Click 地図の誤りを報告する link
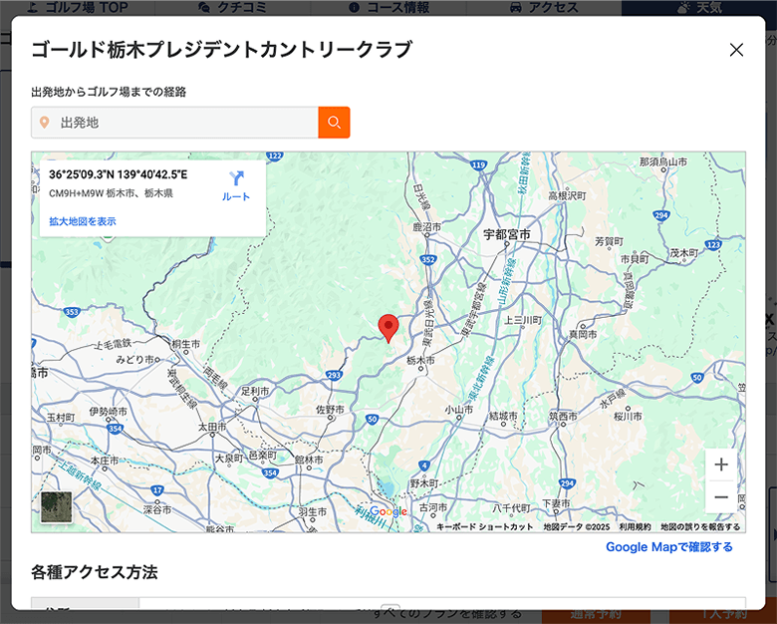 tap(700, 526)
